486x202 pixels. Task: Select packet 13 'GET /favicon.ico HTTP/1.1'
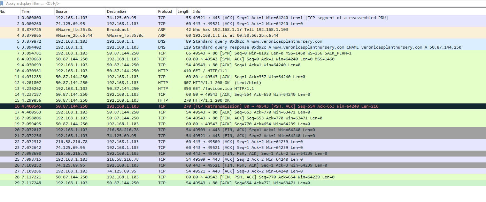coord(243,89)
